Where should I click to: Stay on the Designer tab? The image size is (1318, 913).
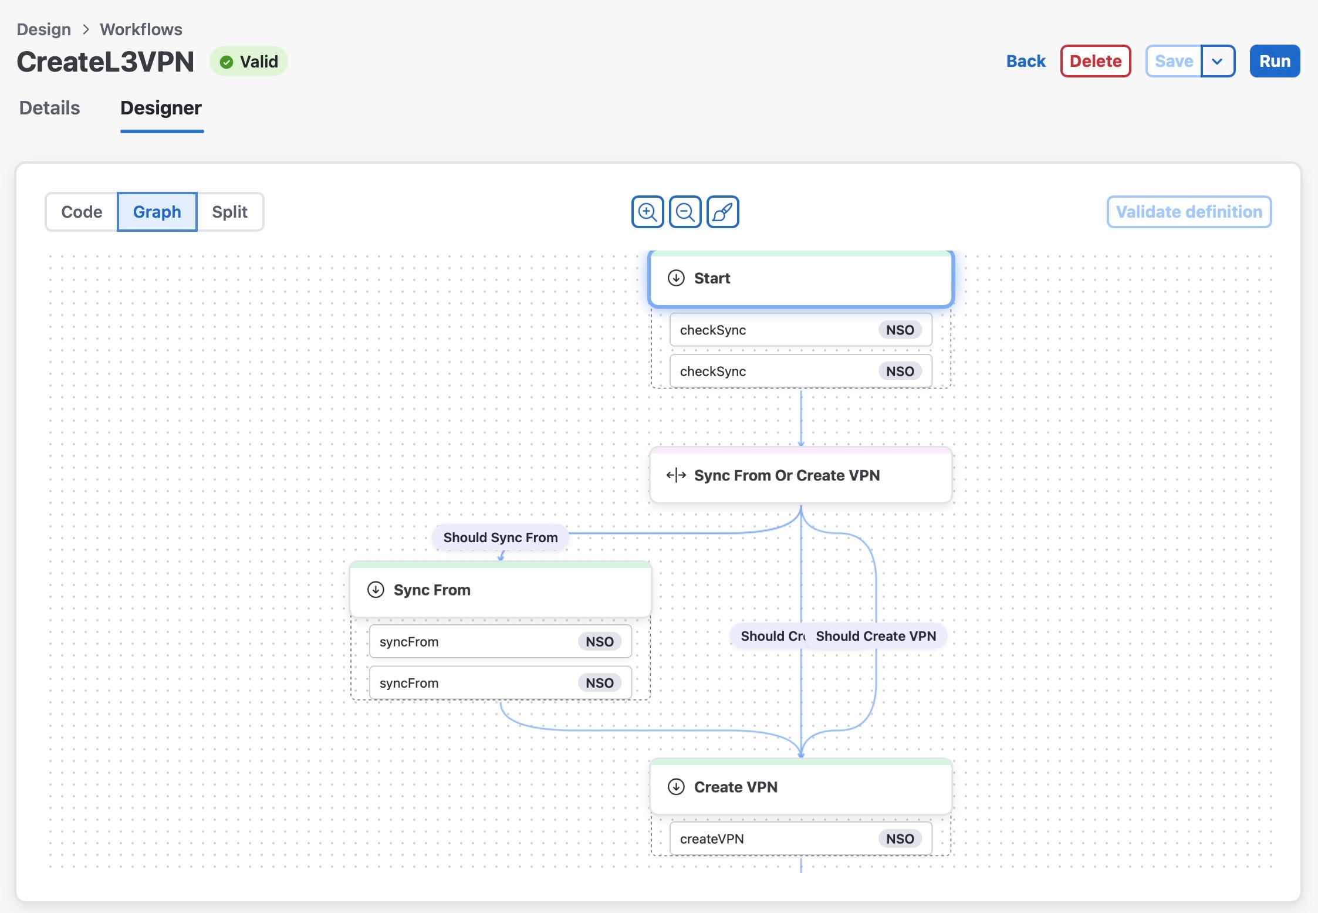click(161, 108)
